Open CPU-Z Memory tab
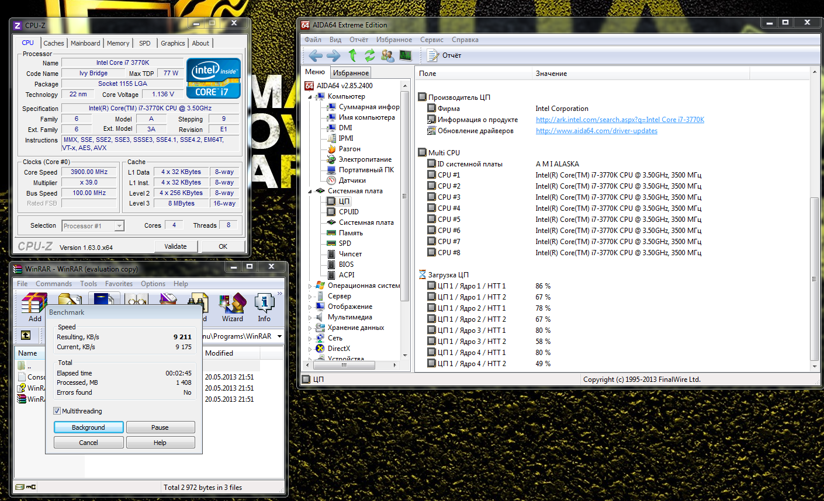The width and height of the screenshot is (824, 501). 118,43
